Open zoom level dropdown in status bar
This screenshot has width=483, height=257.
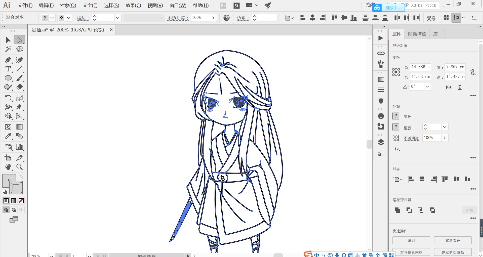[x=52, y=255]
